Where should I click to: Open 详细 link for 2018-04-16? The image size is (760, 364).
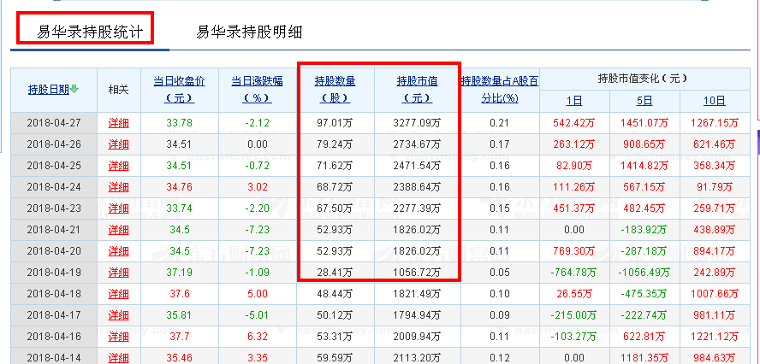click(119, 337)
